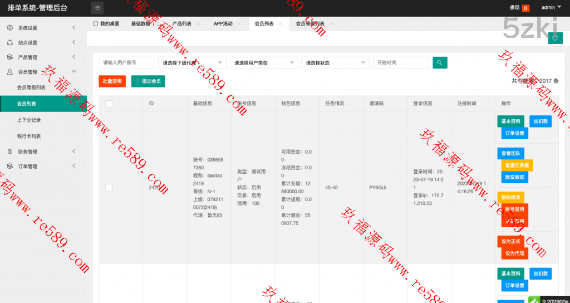Click the 财务管理 dollar icon in sidebar
570x303 pixels.
click(x=10, y=151)
